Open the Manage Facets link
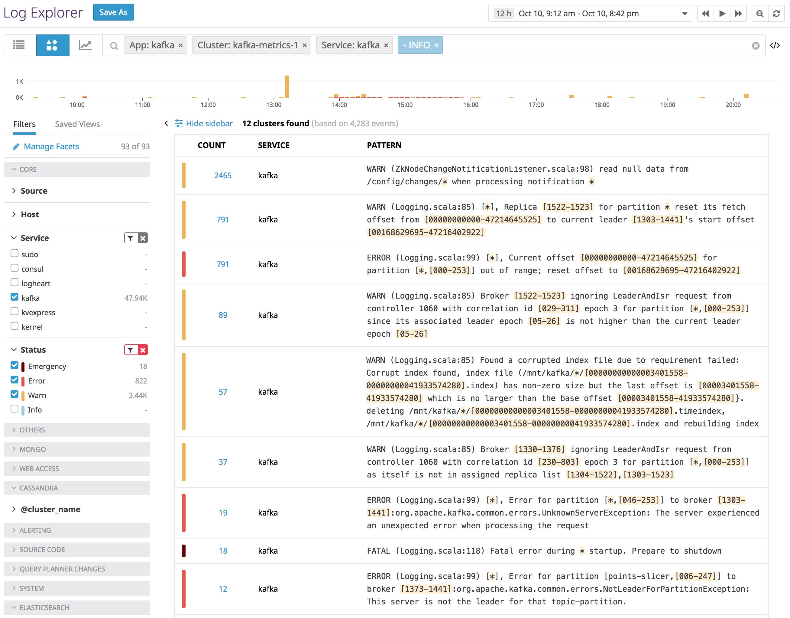 pos(51,146)
